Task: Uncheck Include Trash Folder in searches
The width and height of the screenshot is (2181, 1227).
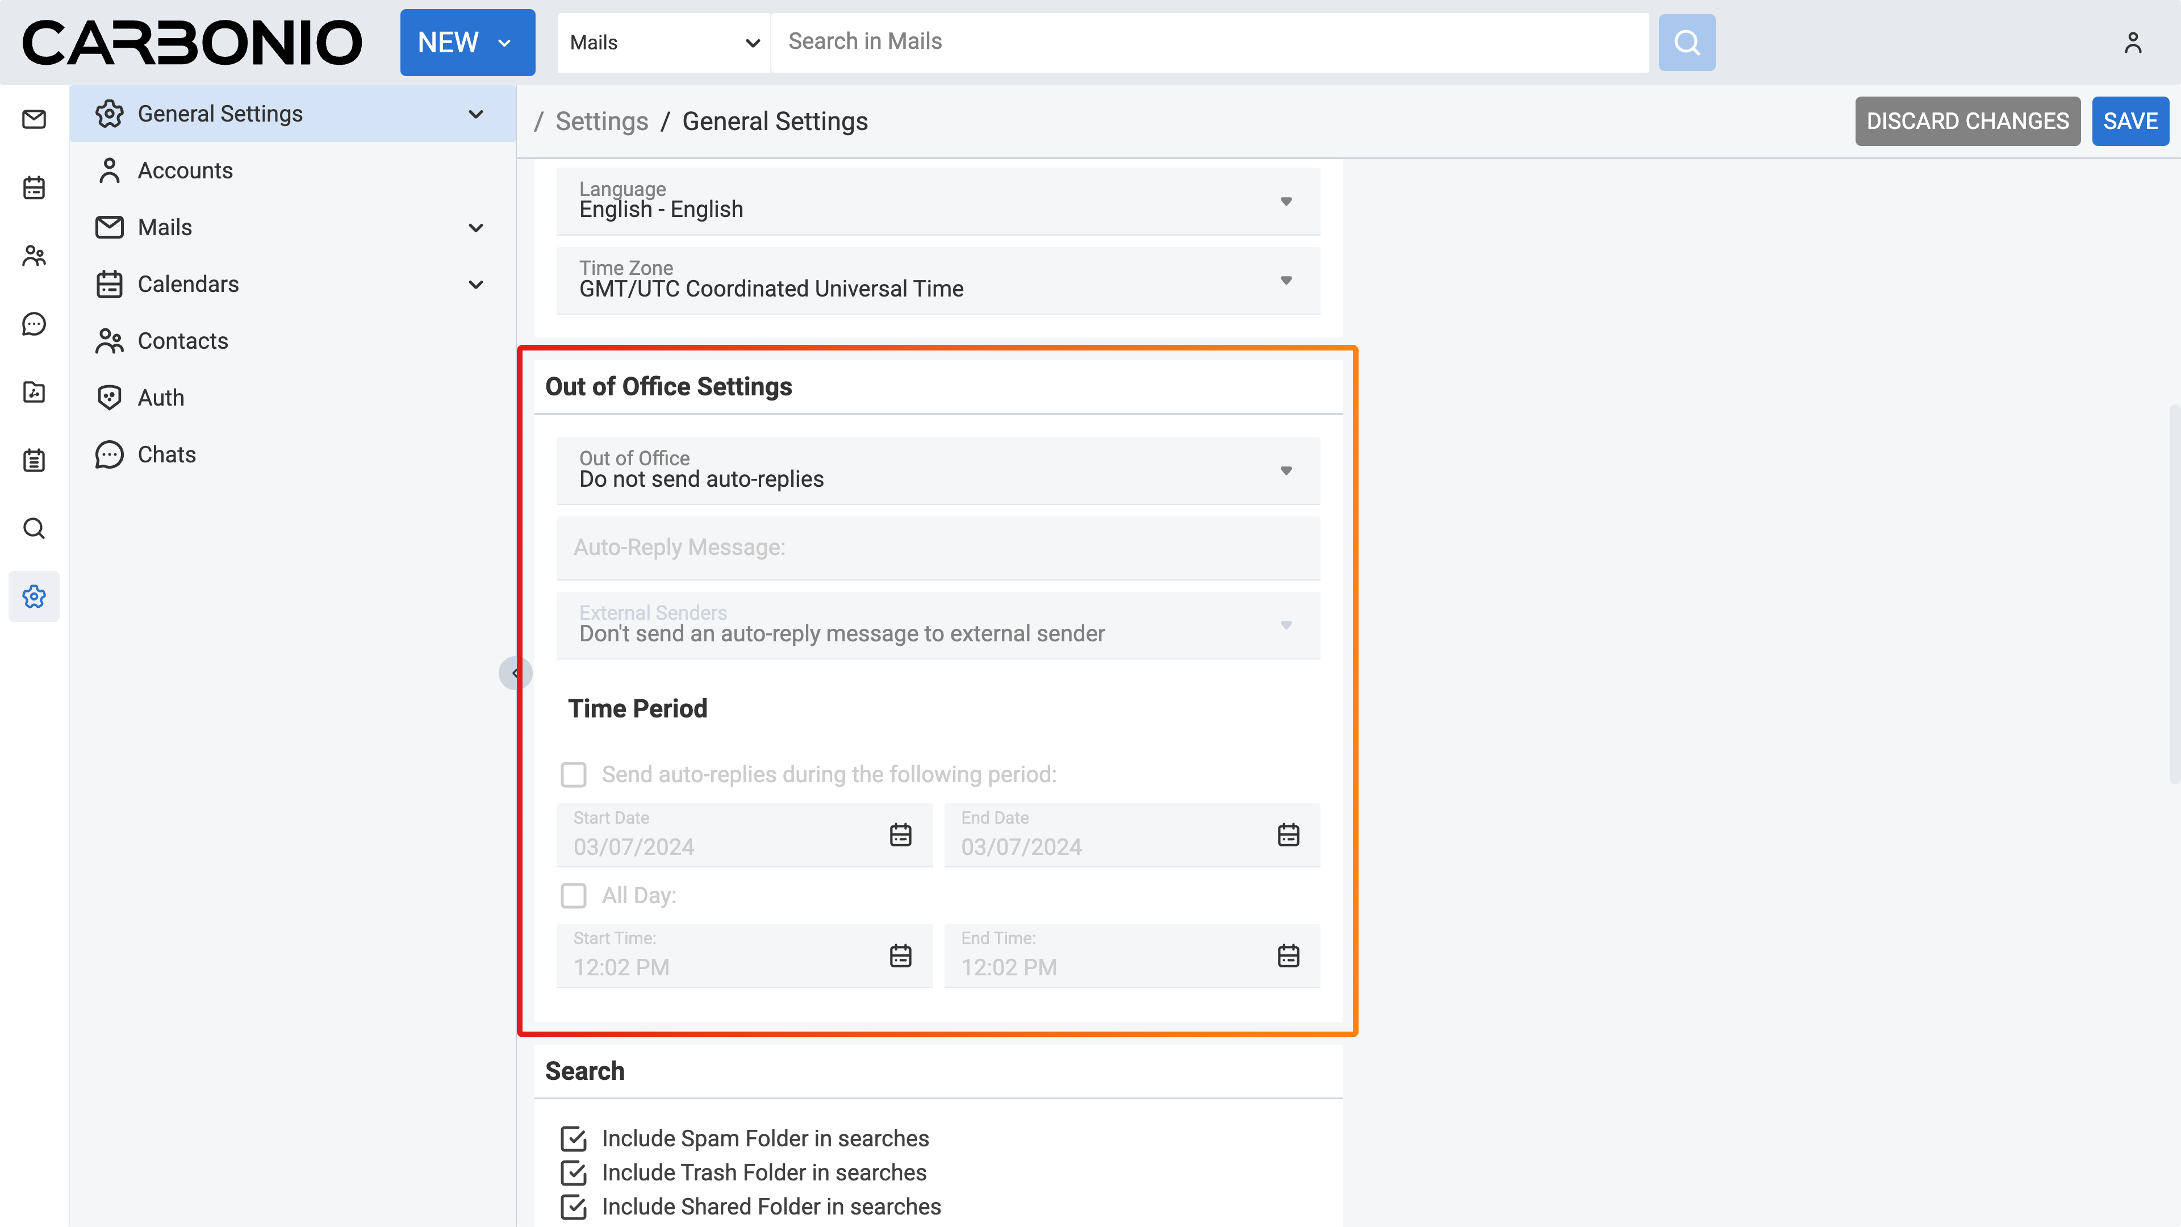Action: 573,1173
